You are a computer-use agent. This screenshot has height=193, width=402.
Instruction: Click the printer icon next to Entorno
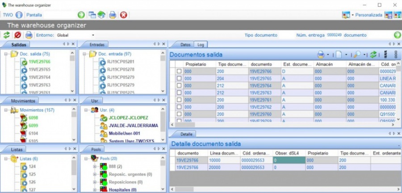coord(29,35)
